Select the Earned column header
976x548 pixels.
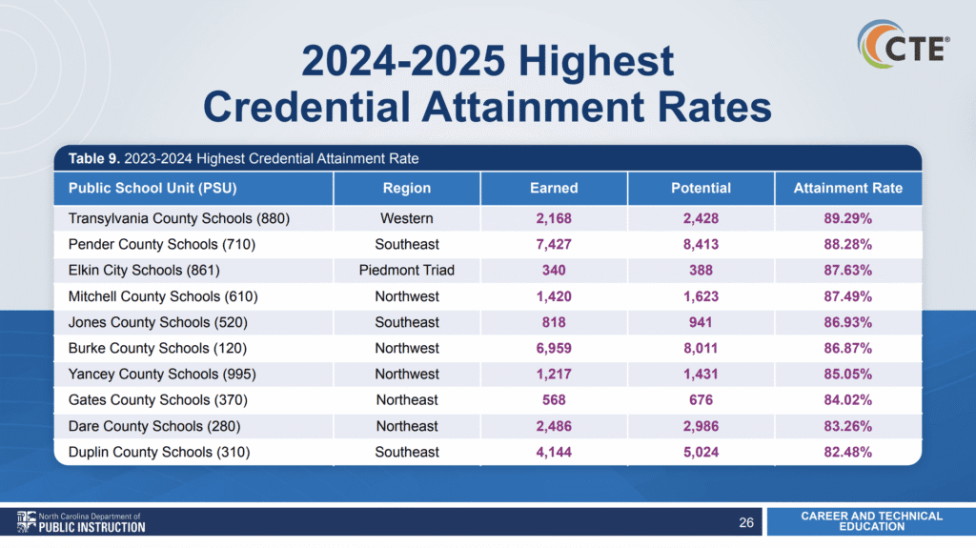pos(554,189)
